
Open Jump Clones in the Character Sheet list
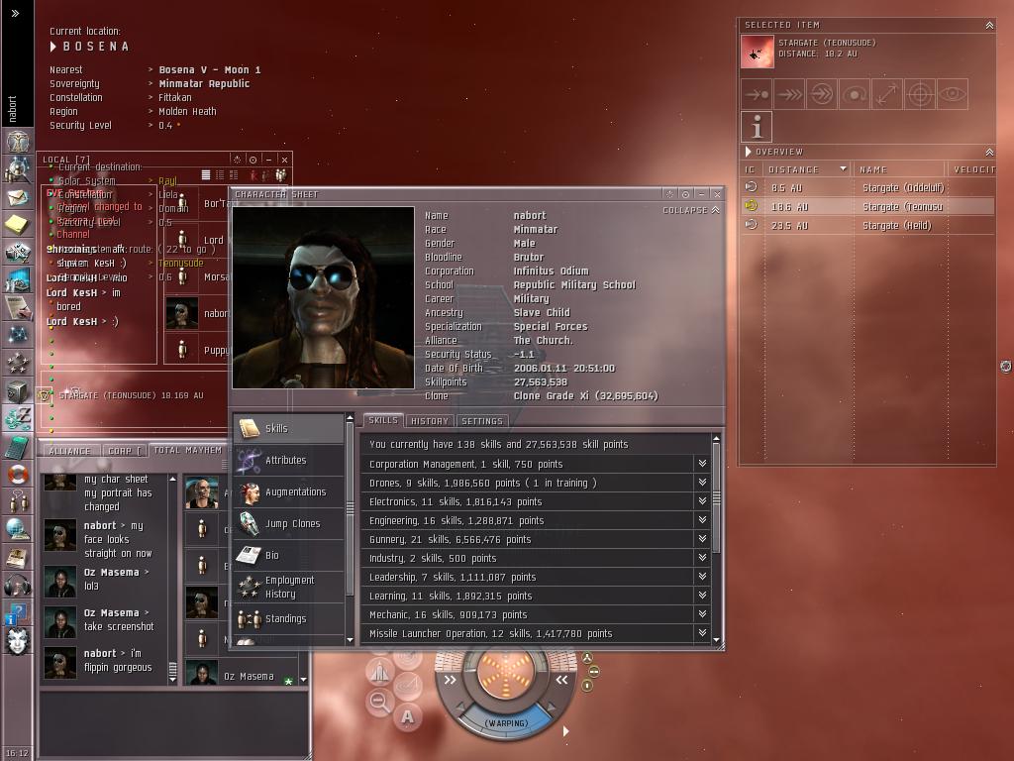coord(288,523)
